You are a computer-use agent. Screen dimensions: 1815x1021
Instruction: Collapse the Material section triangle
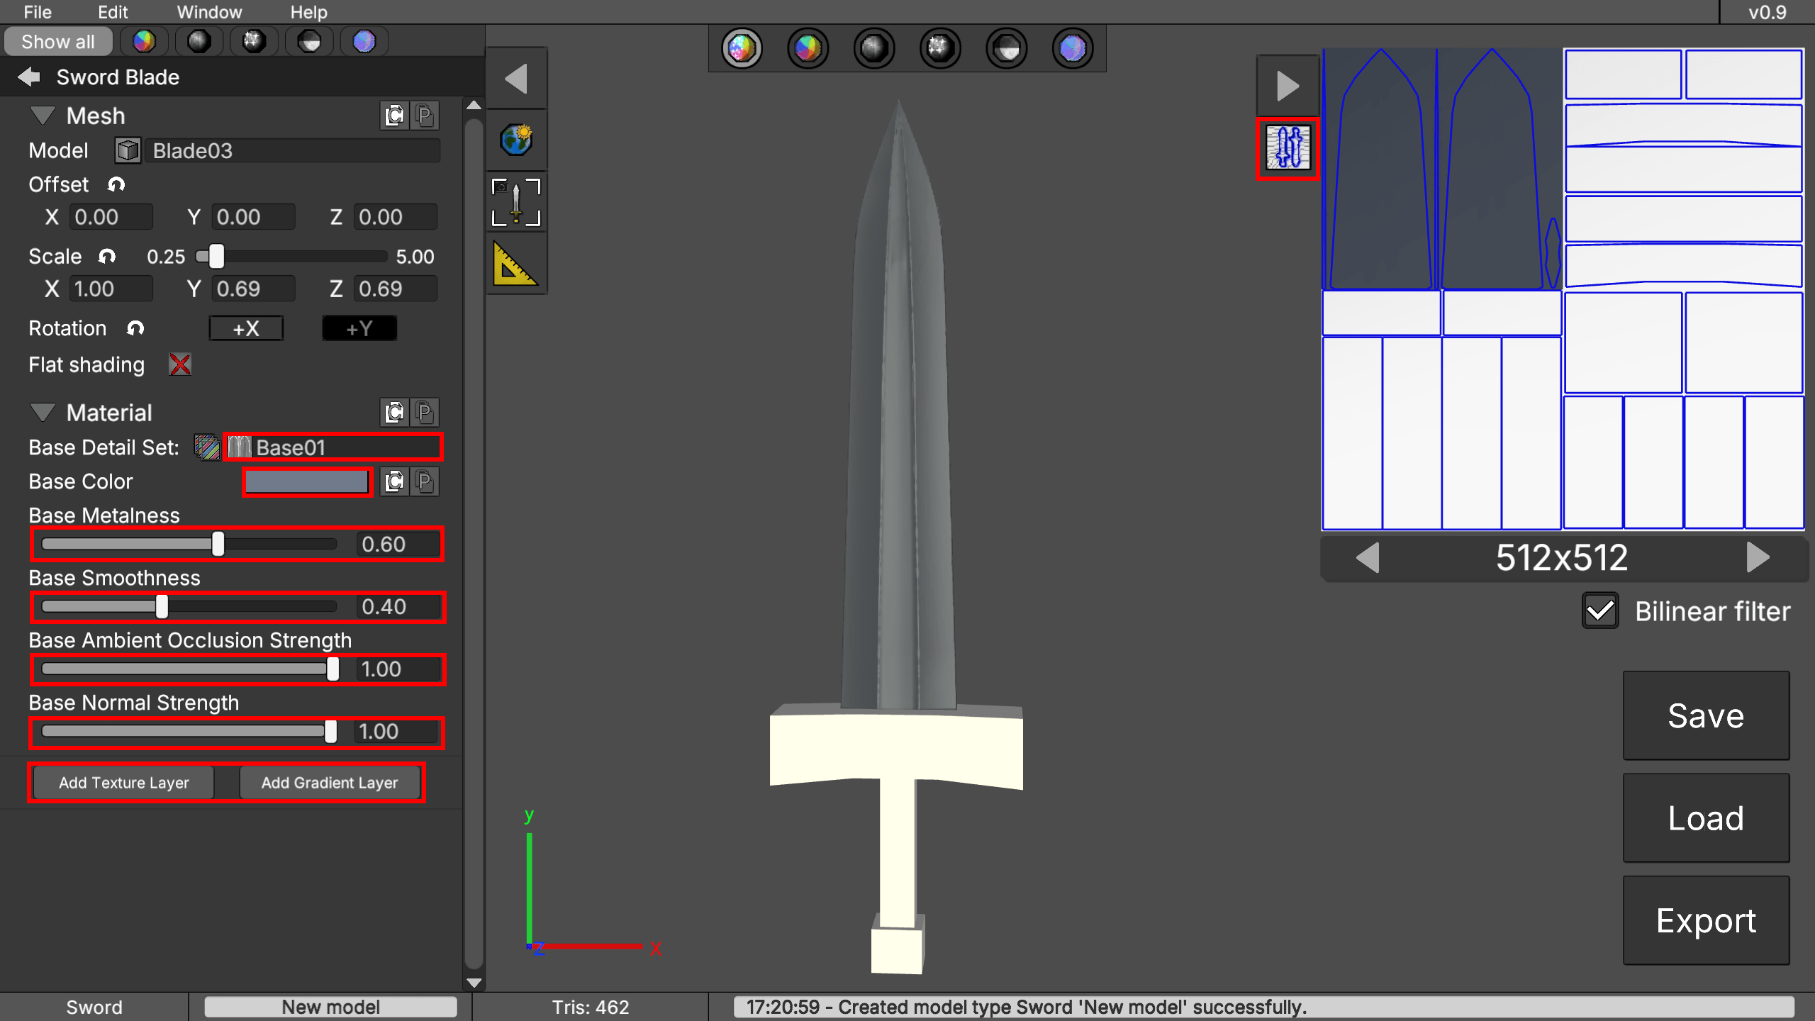[43, 412]
